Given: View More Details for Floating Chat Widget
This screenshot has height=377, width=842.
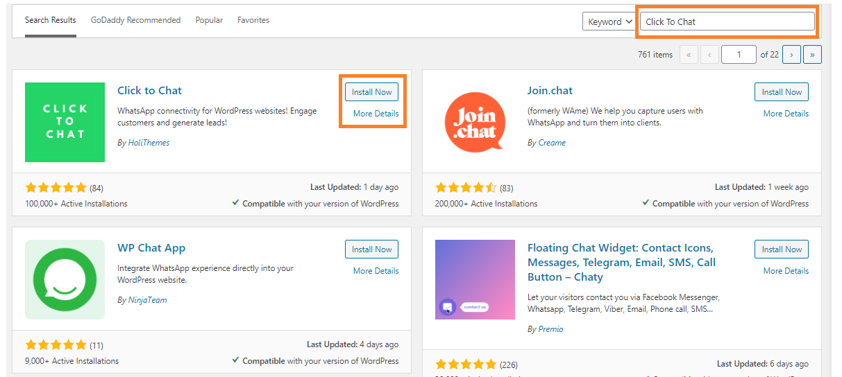Looking at the screenshot, I should pos(786,271).
